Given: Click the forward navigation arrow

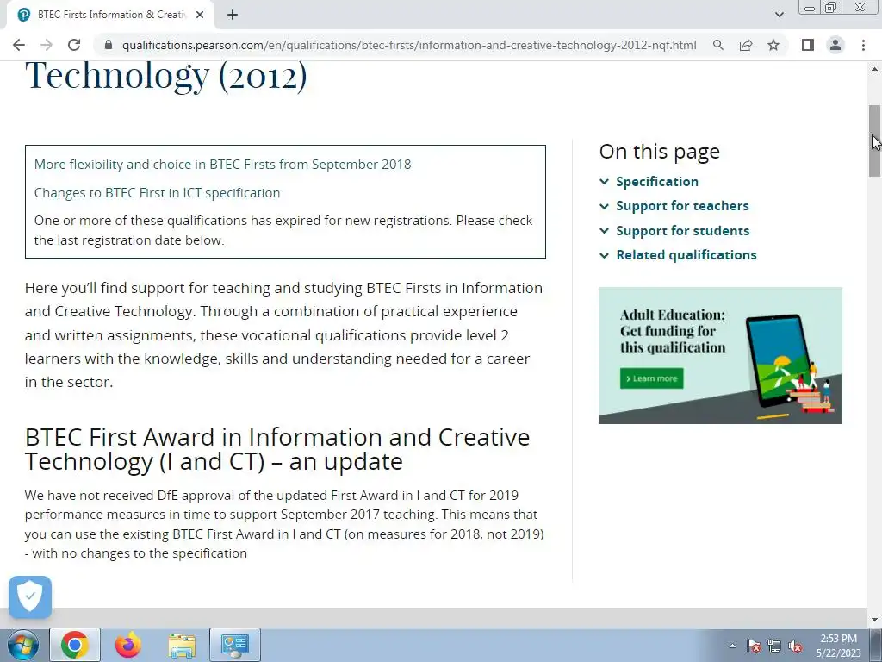Looking at the screenshot, I should coord(47,45).
